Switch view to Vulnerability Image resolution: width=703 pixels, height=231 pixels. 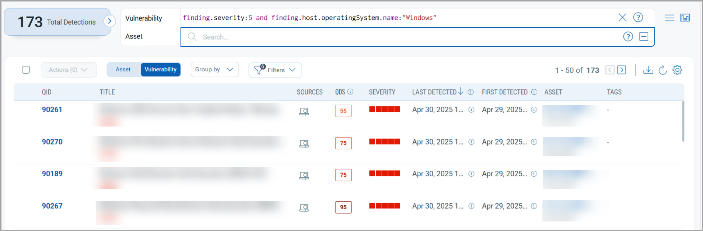160,70
